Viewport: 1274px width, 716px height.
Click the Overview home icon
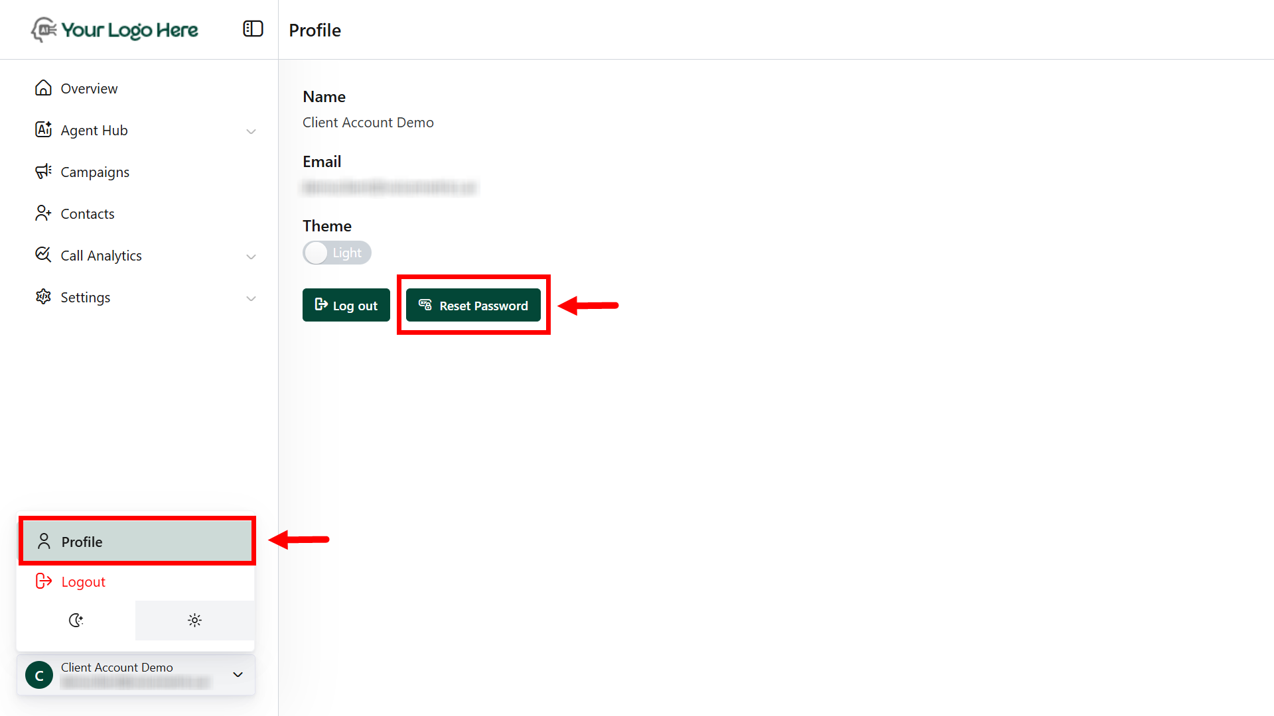point(43,88)
